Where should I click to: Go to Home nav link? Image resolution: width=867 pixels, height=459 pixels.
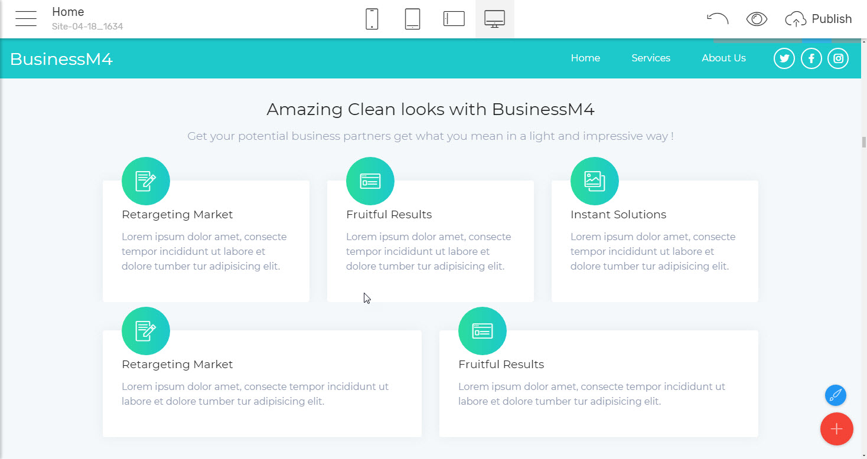pyautogui.click(x=585, y=58)
